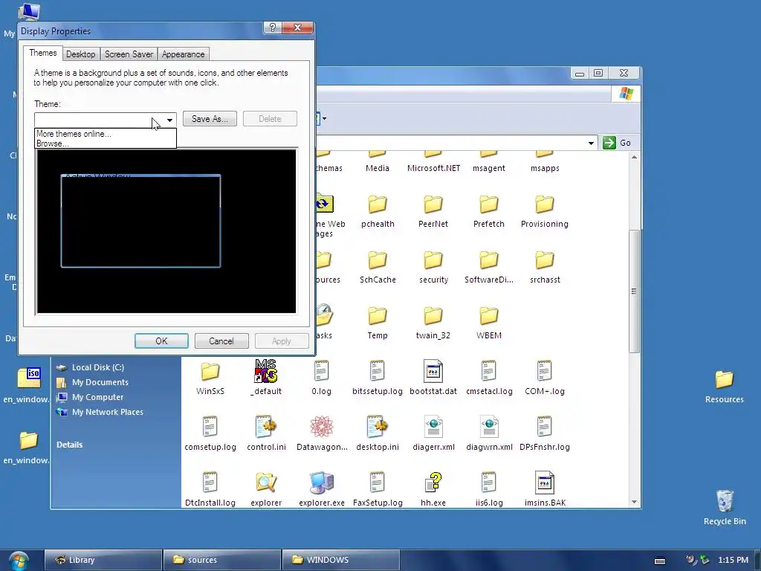The height and width of the screenshot is (571, 761).
Task: Open the Microsoft.NET folder
Action: click(433, 162)
